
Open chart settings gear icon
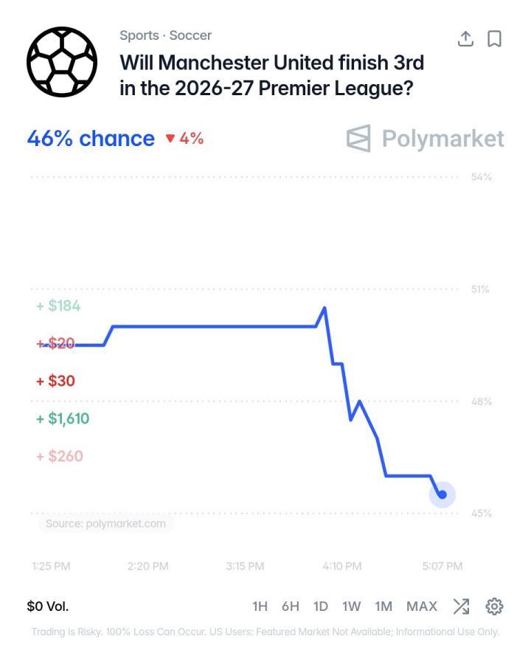(494, 606)
